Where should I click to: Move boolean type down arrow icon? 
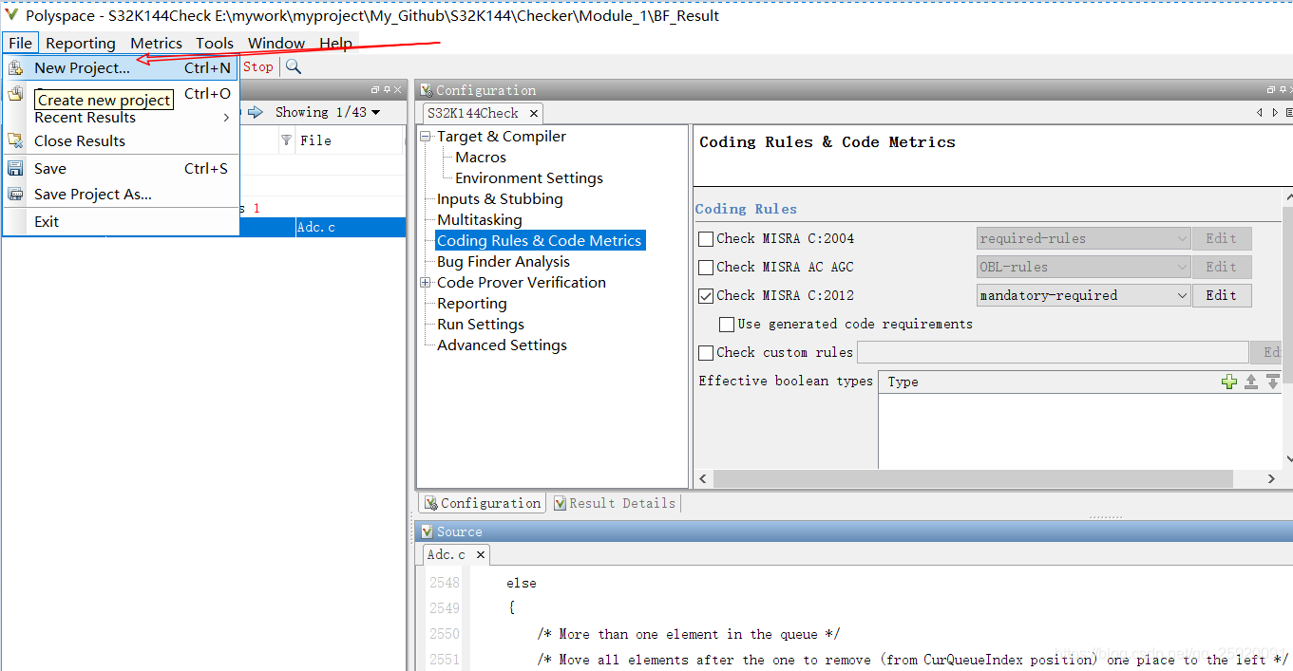pyautogui.click(x=1273, y=382)
